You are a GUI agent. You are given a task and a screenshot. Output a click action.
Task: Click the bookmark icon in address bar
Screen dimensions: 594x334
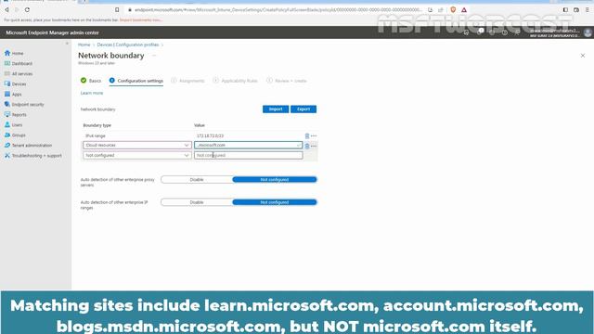tap(117, 10)
